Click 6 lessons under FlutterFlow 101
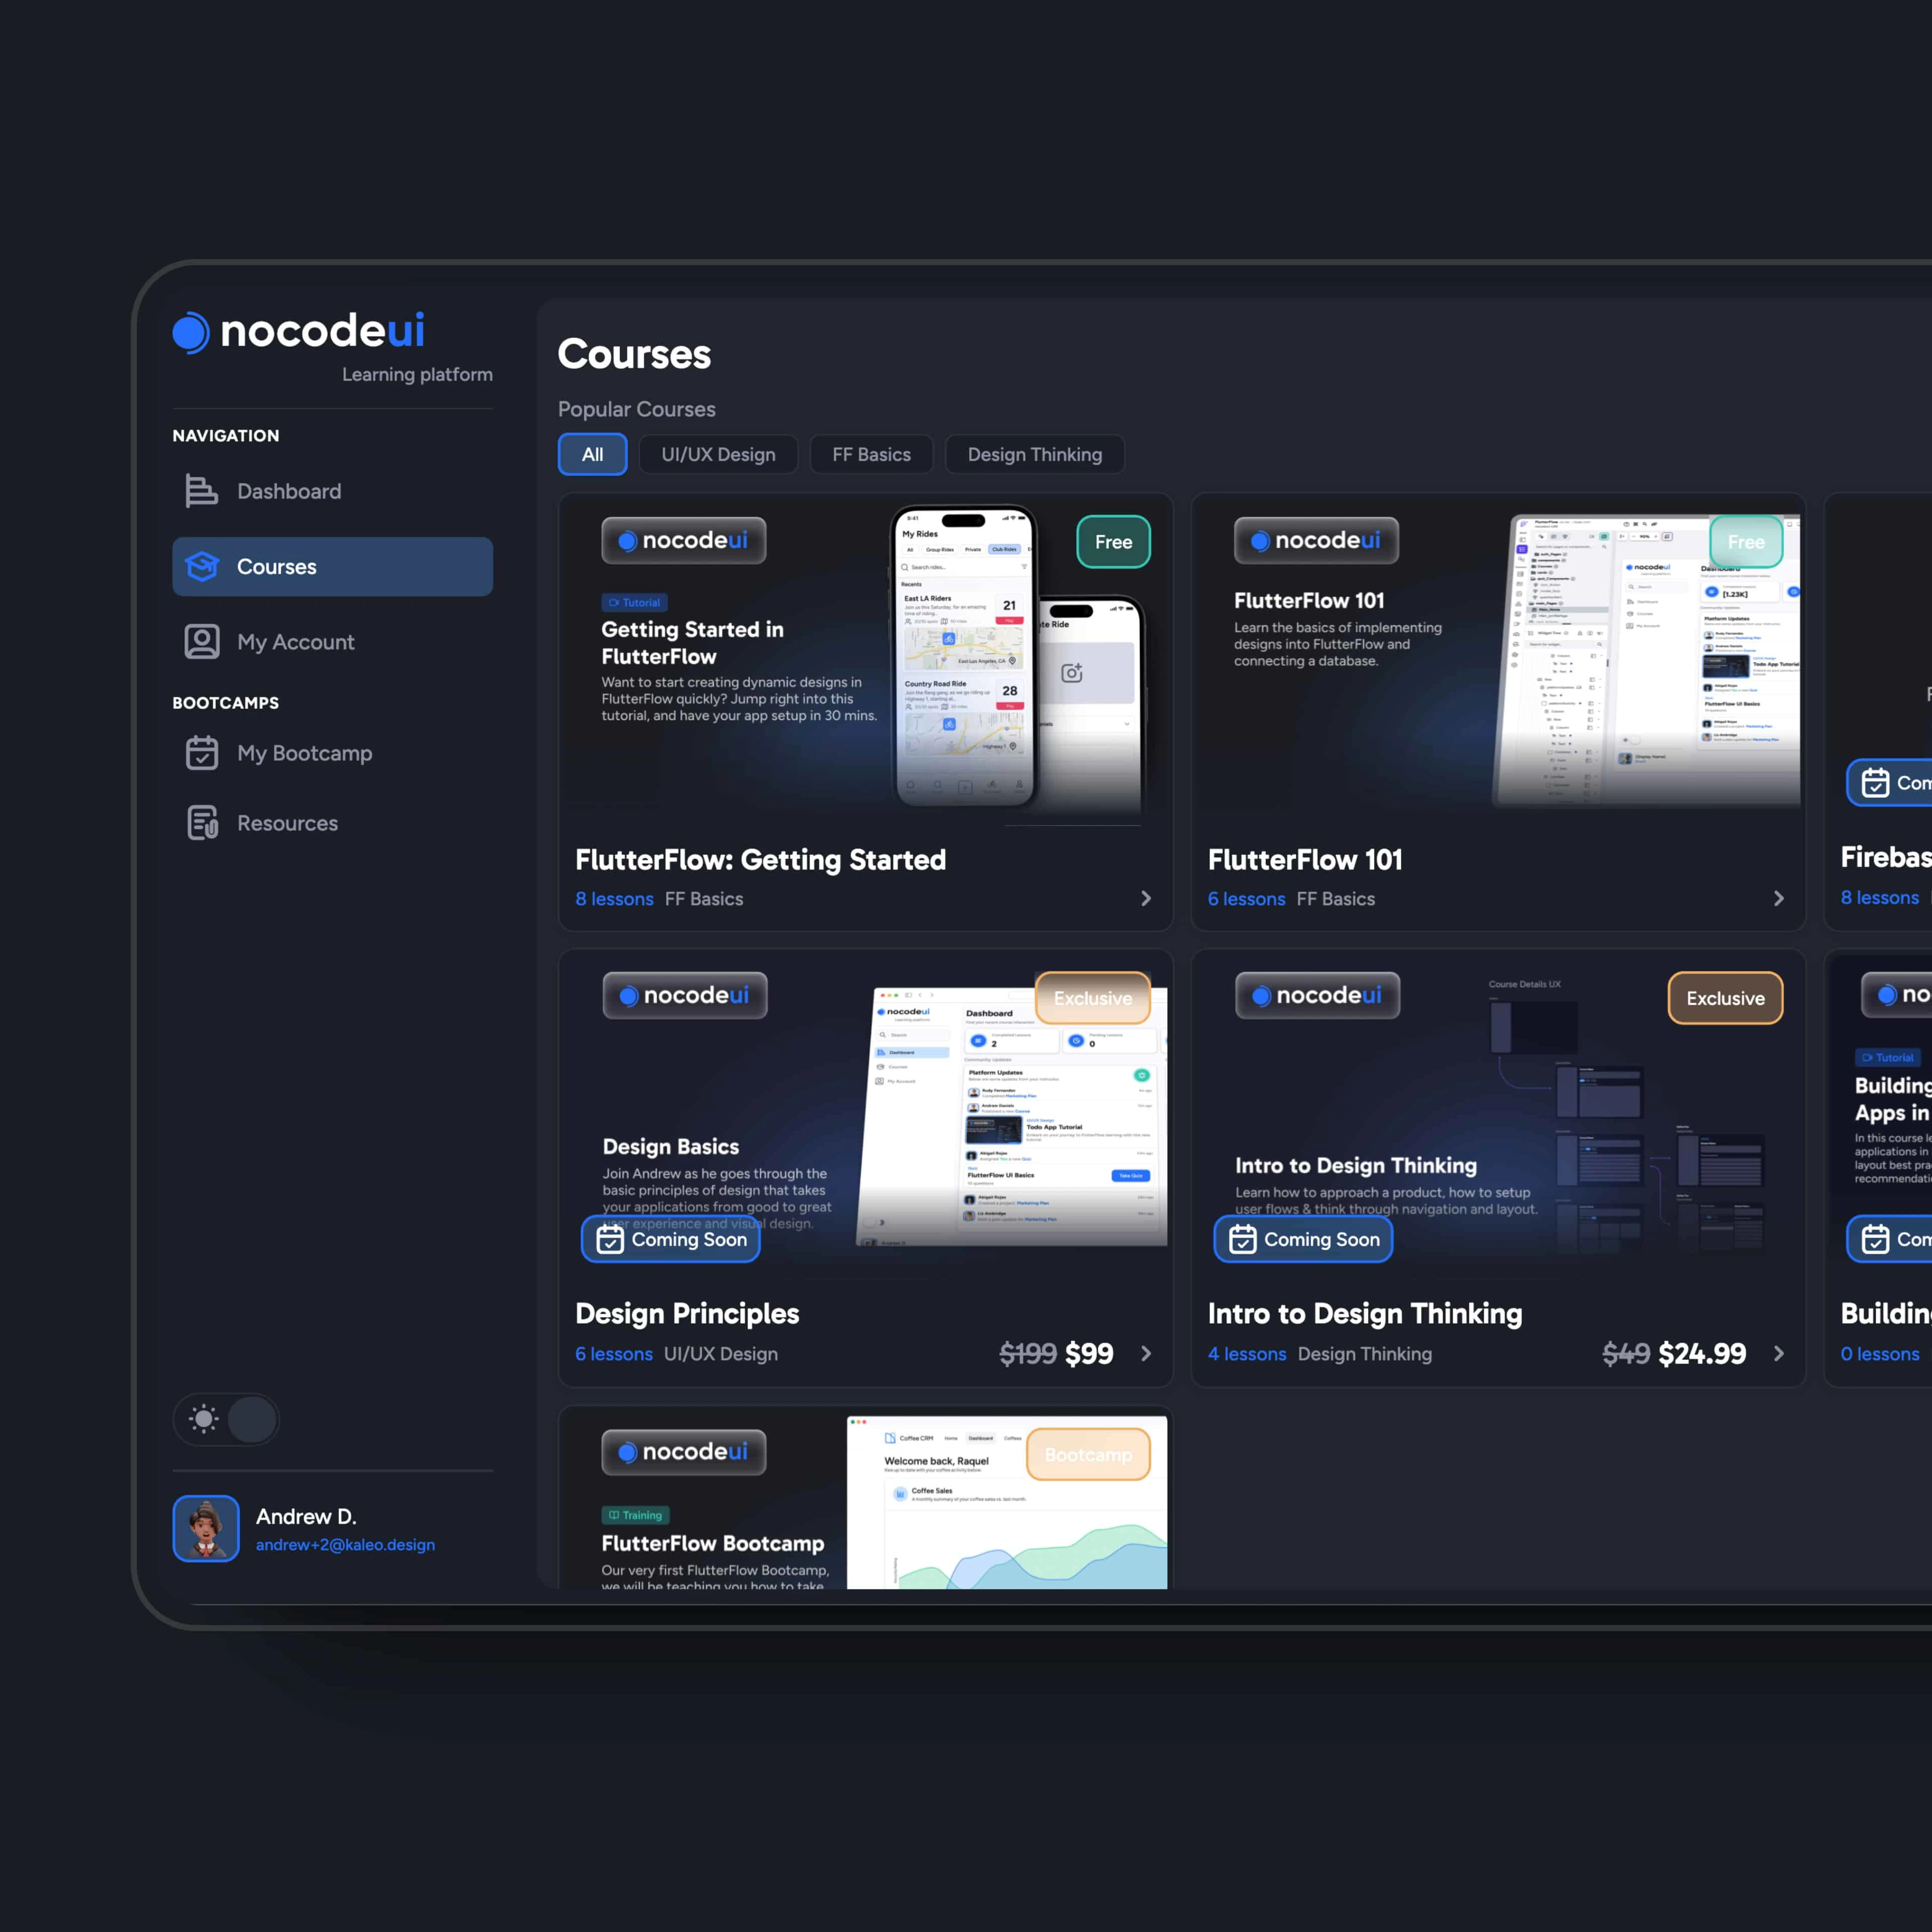Viewport: 1932px width, 1932px height. point(1246,898)
